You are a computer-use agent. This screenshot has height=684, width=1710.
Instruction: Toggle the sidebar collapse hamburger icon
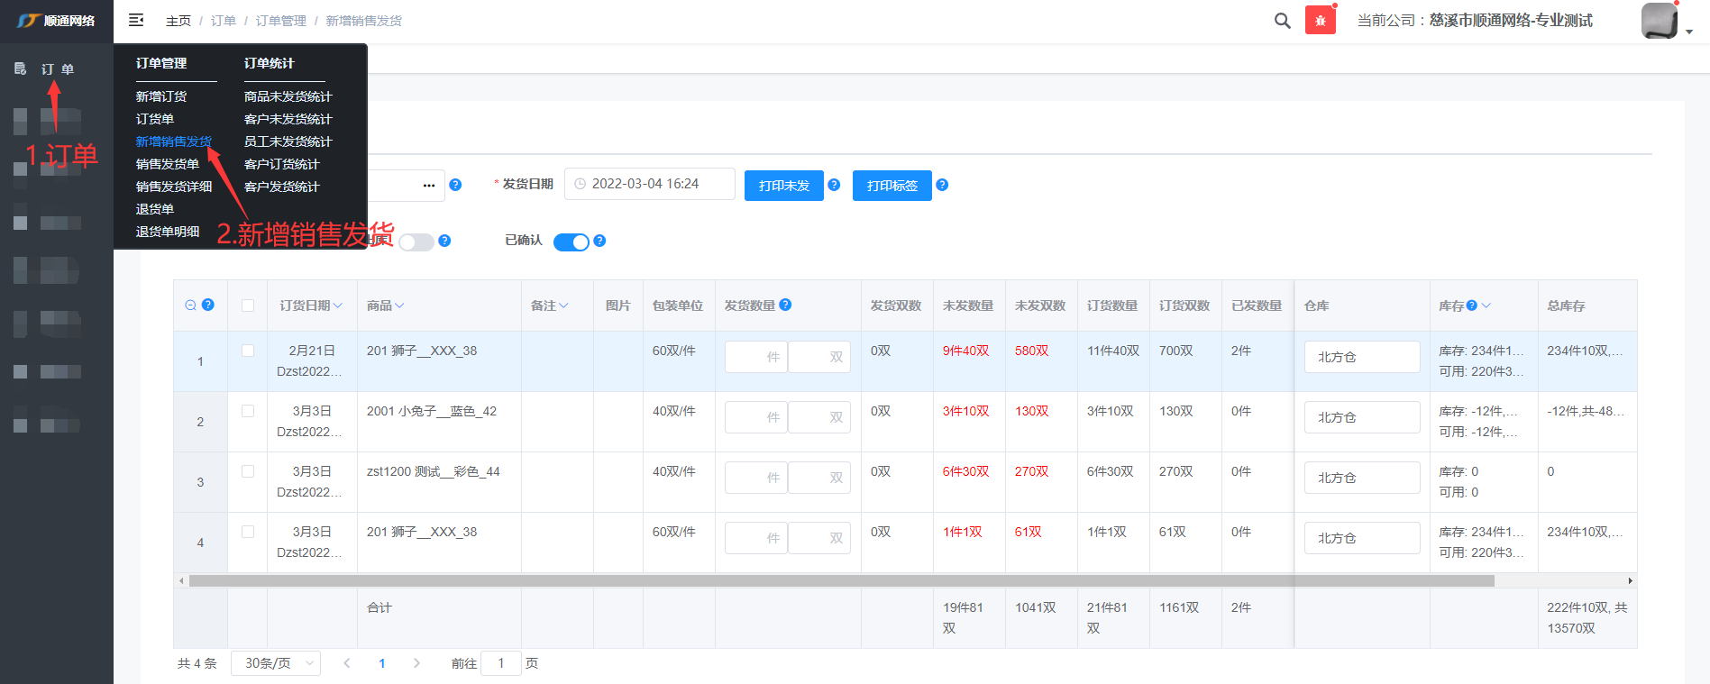[x=136, y=20]
